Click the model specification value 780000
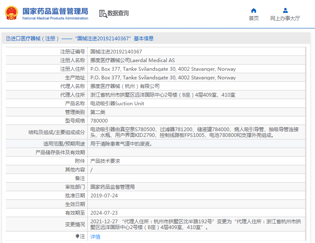This screenshot has height=243, width=315. click(99, 121)
